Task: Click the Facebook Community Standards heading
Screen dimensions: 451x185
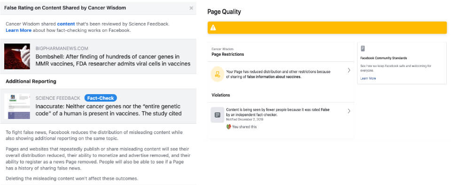Action: click(384, 58)
